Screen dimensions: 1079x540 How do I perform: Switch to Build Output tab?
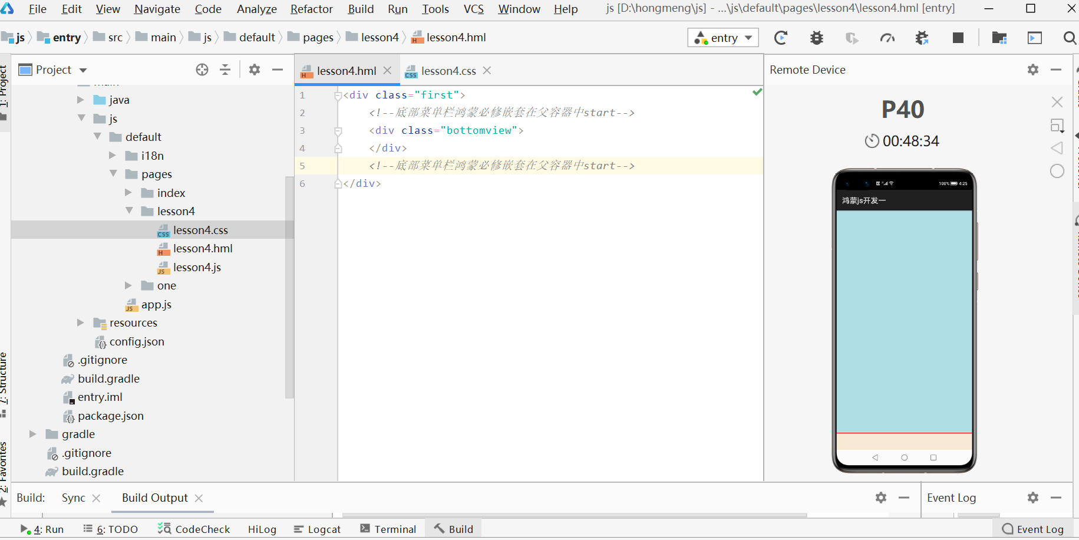(x=155, y=498)
